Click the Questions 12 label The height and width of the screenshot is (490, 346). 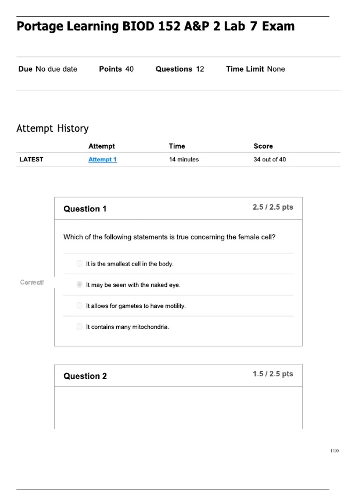coord(180,69)
